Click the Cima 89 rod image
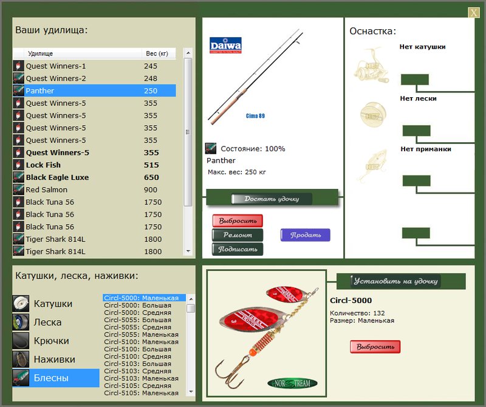 [x=255, y=77]
